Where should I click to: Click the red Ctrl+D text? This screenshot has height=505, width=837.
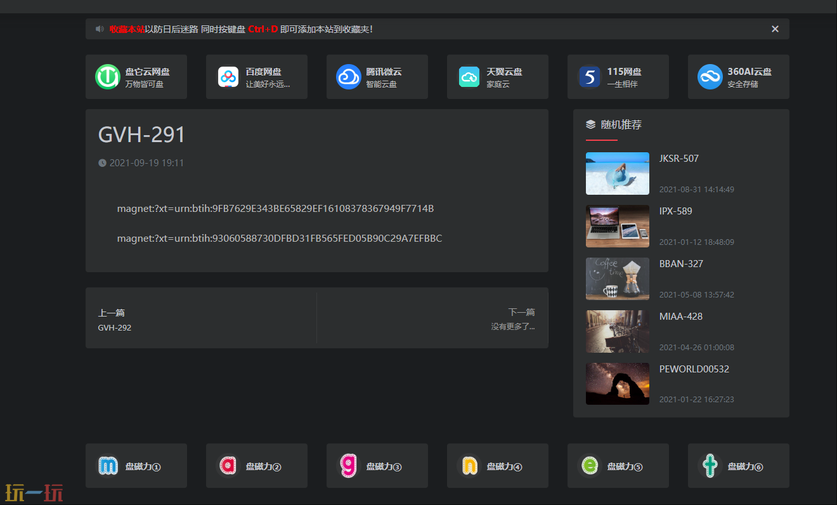[263, 29]
